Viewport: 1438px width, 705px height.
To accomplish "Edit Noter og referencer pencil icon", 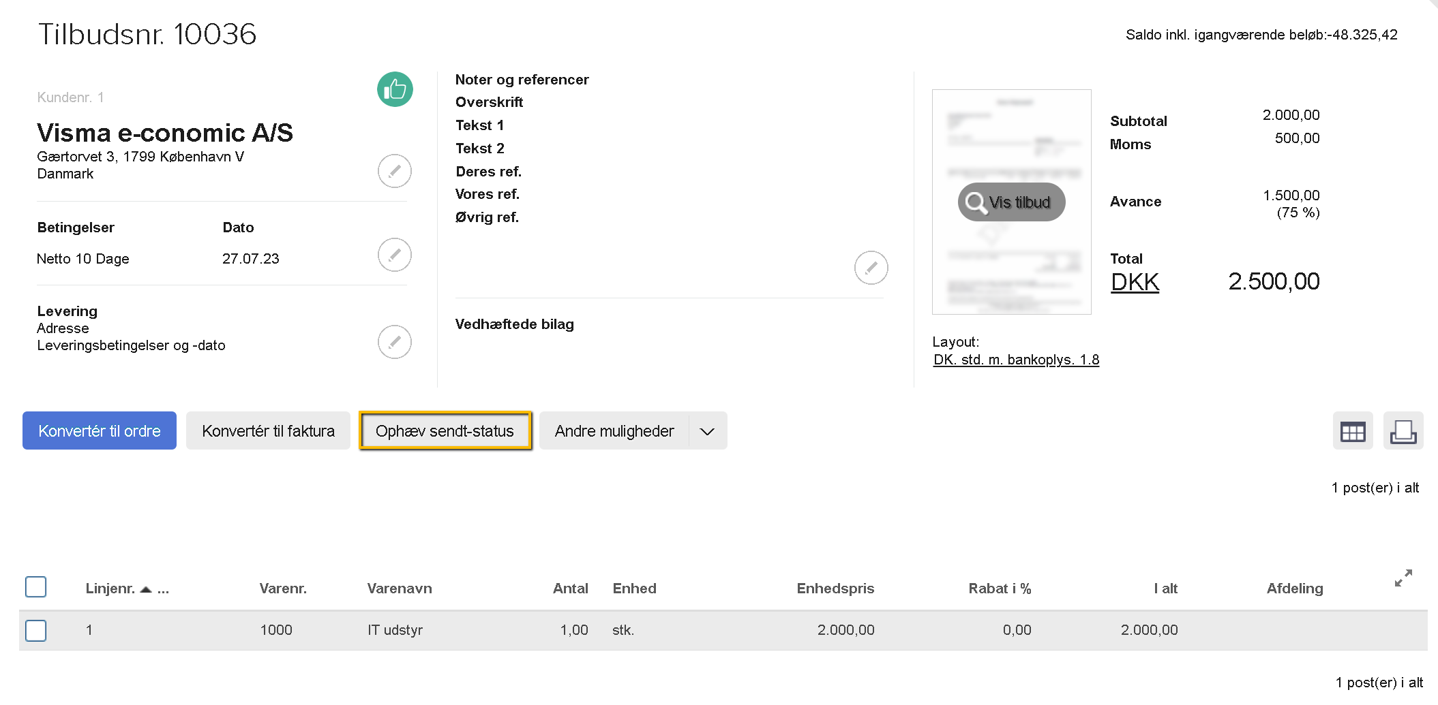I will point(871,268).
